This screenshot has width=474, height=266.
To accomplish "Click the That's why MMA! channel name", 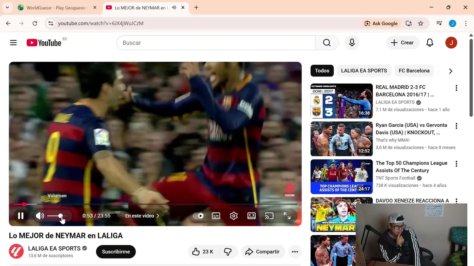I will [393, 140].
